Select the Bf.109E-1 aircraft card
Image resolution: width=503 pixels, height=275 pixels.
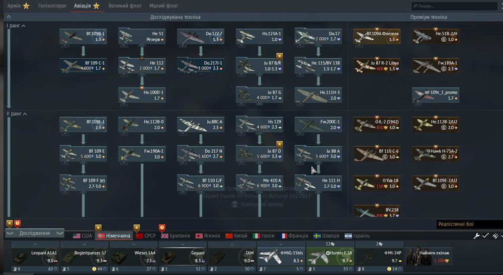tap(83, 124)
